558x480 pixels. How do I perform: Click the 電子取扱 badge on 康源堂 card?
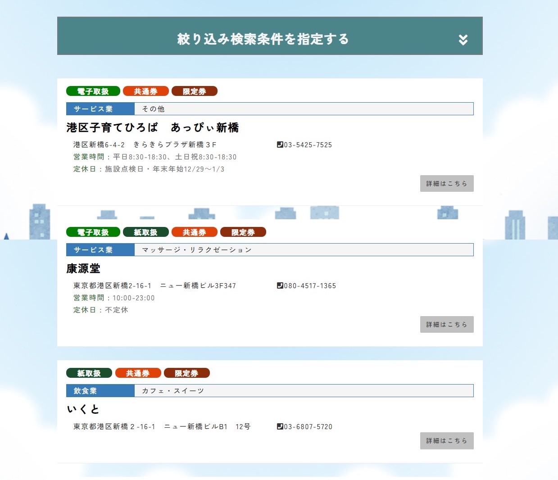click(93, 232)
